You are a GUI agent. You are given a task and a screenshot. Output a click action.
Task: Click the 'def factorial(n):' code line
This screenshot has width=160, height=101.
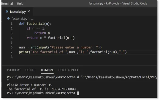point(35,24)
